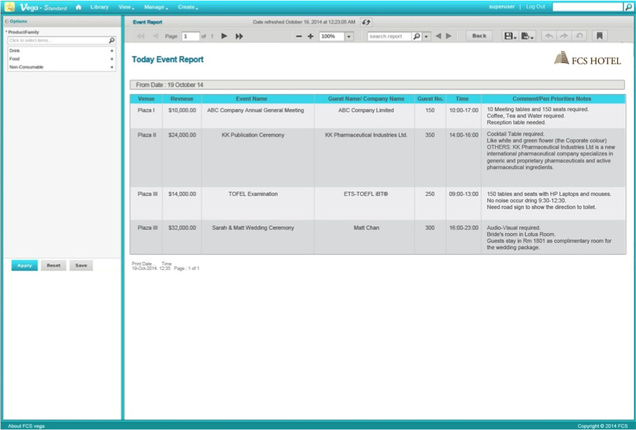Click the Log Out link
This screenshot has width=636, height=430.
(535, 7)
